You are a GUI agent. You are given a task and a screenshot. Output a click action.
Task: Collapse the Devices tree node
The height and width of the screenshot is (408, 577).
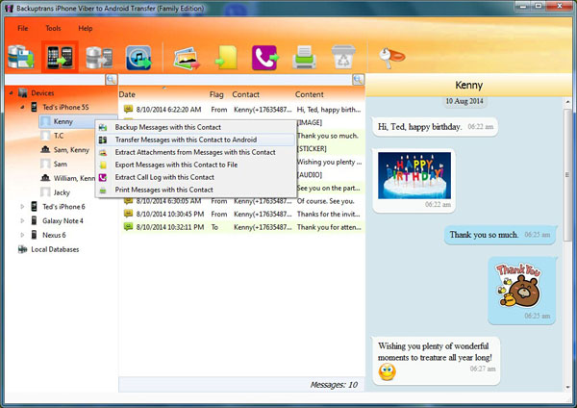pyautogui.click(x=11, y=93)
